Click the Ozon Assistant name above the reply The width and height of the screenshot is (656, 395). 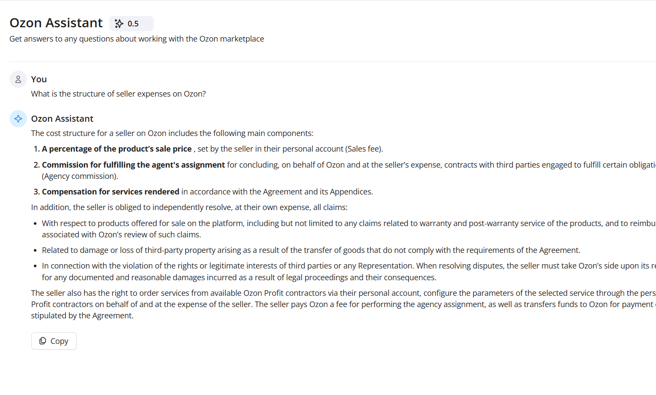(62, 119)
